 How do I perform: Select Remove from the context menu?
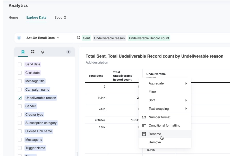pyautogui.click(x=165, y=142)
